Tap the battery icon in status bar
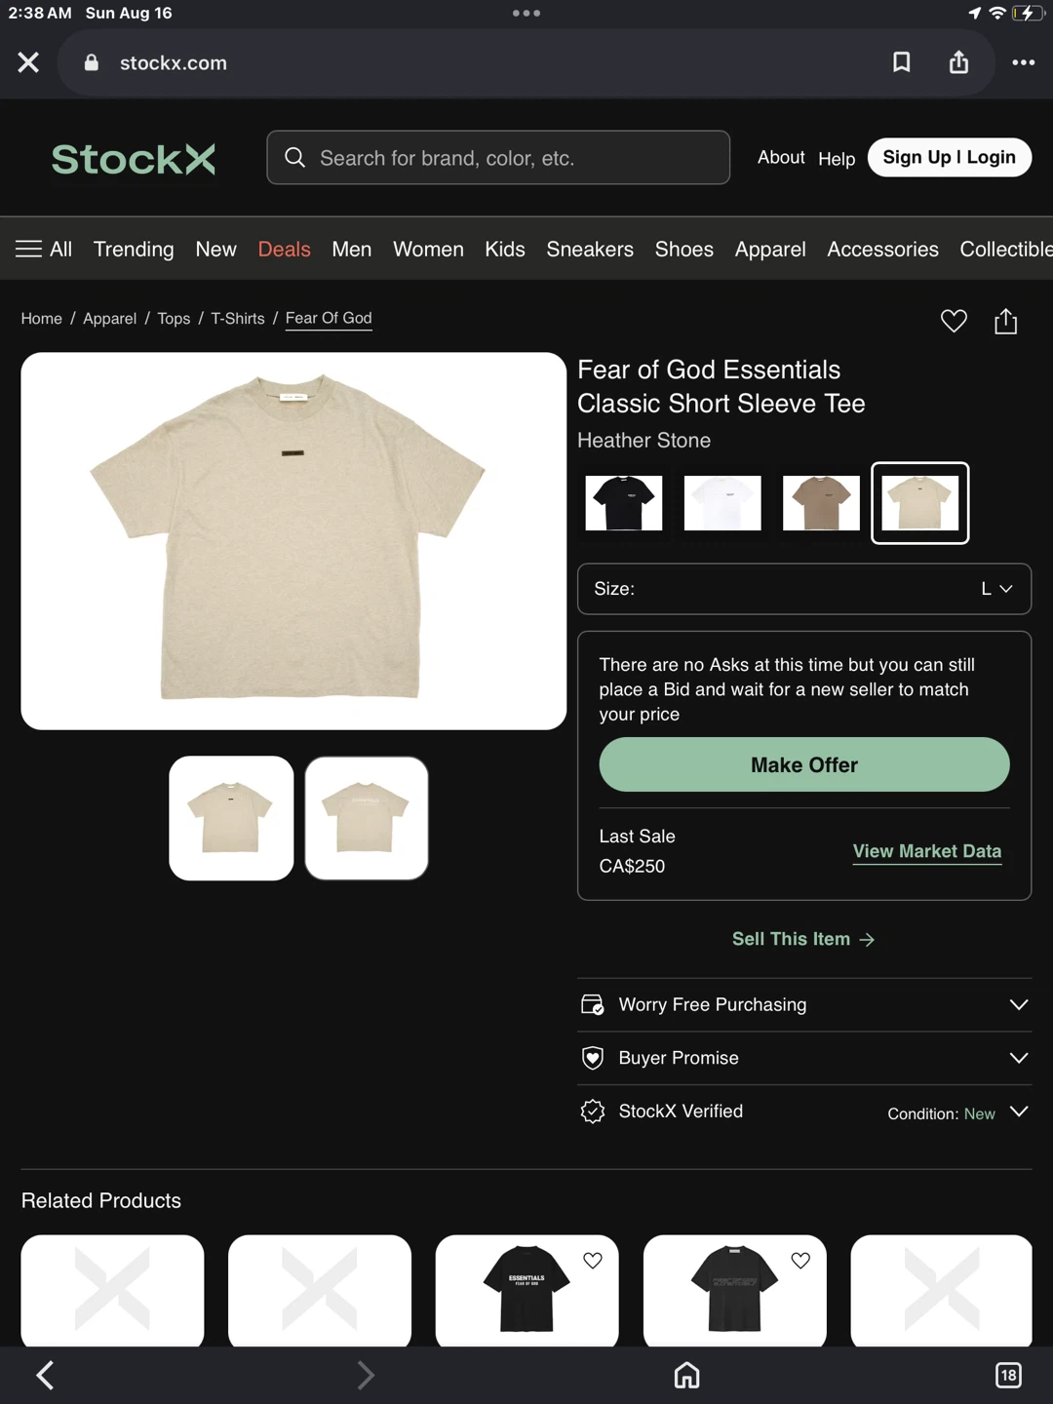This screenshot has width=1053, height=1404. pyautogui.click(x=1028, y=13)
